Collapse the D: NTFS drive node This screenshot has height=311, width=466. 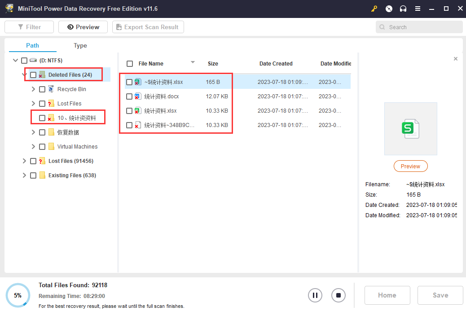click(15, 60)
